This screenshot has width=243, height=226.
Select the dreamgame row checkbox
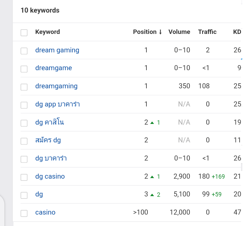click(x=24, y=69)
